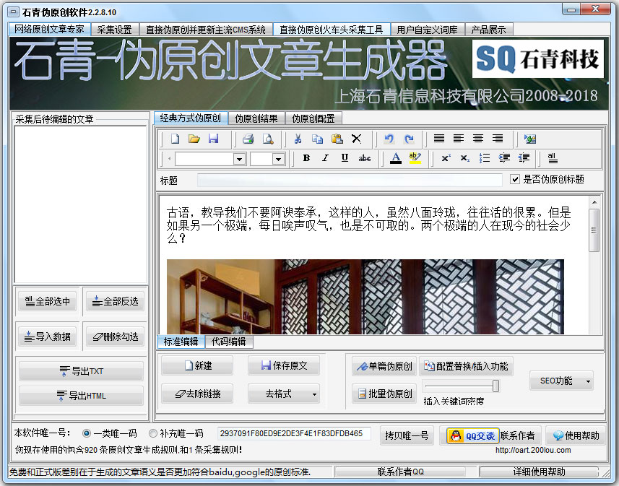Expand the SEO功能 dropdown
Screen dimensions: 619x486
588,381
